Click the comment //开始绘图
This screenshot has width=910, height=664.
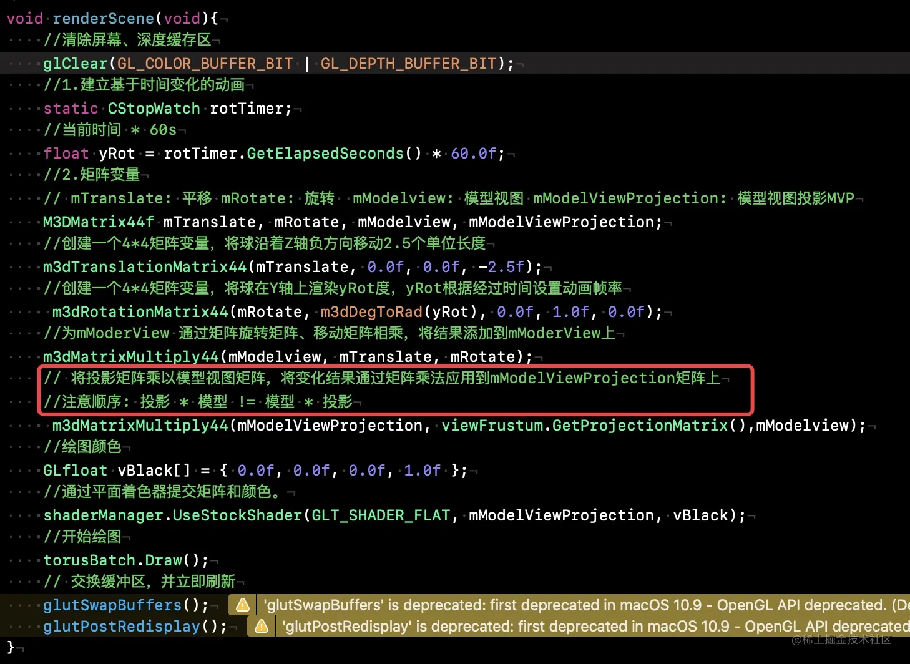point(82,537)
